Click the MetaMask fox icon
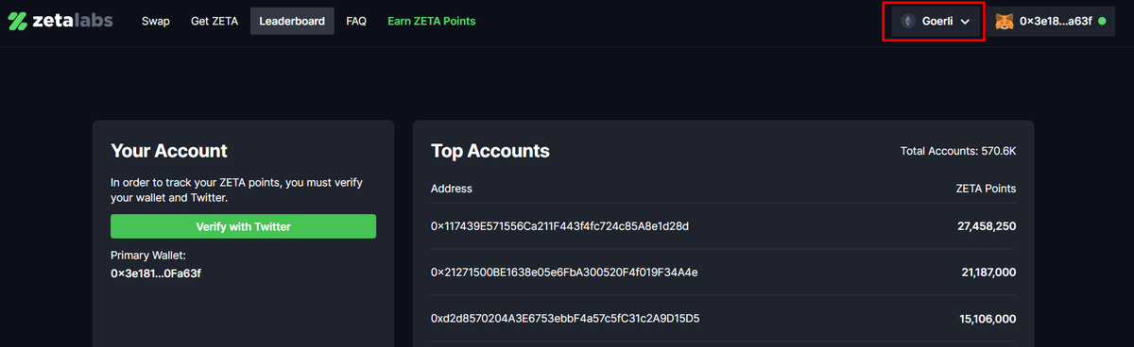Image resolution: width=1134 pixels, height=347 pixels. (x=1005, y=21)
